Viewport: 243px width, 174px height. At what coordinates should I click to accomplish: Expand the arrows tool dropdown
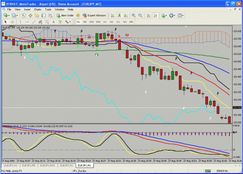70,22
